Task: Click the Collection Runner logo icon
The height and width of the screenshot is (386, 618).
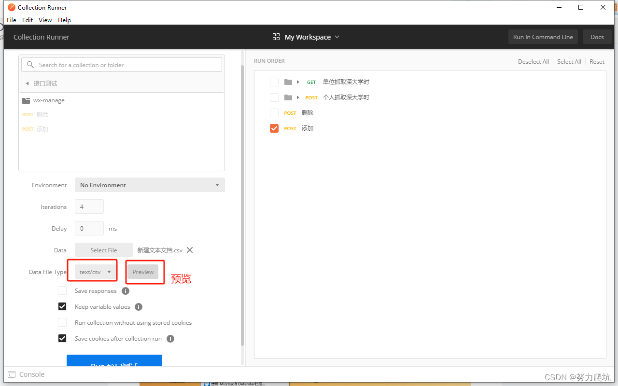Action: (x=12, y=7)
